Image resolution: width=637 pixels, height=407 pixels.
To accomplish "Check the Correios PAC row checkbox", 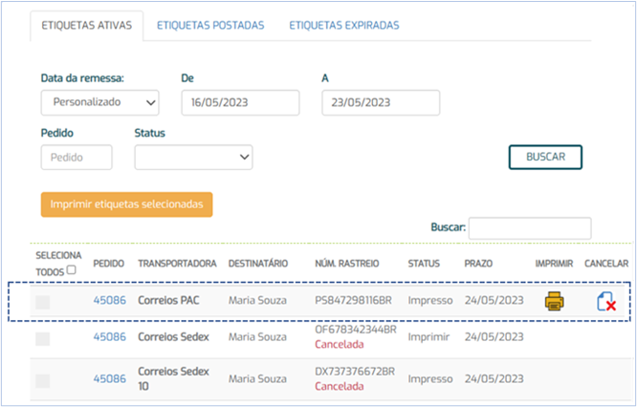I will 42,302.
